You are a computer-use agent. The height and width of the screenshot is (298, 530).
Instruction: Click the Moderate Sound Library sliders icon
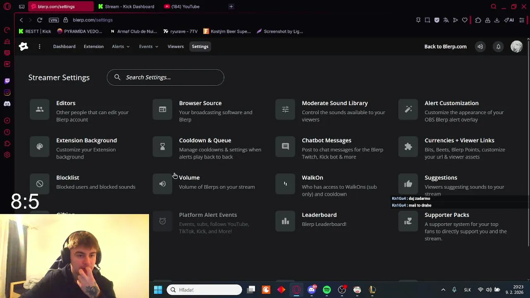coord(285,109)
